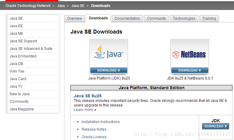Click the Java SE Downloads page title
234x140 pixels.
tap(96, 32)
